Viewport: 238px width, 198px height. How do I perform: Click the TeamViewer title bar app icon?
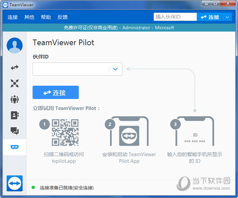tap(5, 5)
